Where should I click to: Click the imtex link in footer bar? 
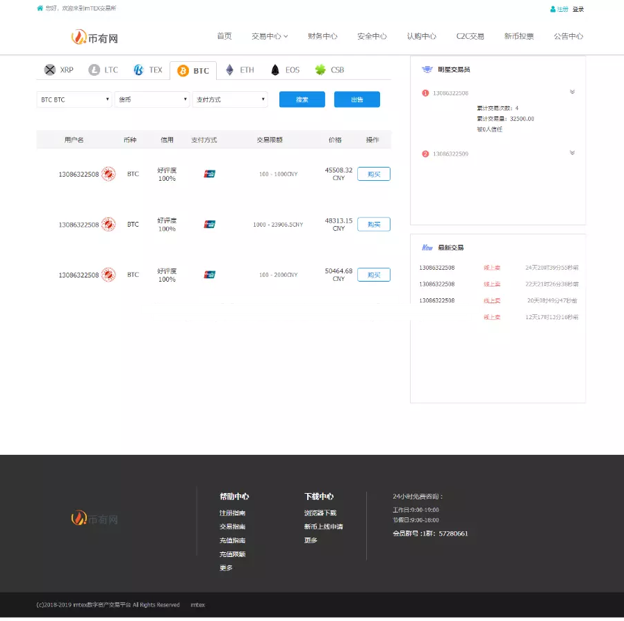click(x=198, y=605)
